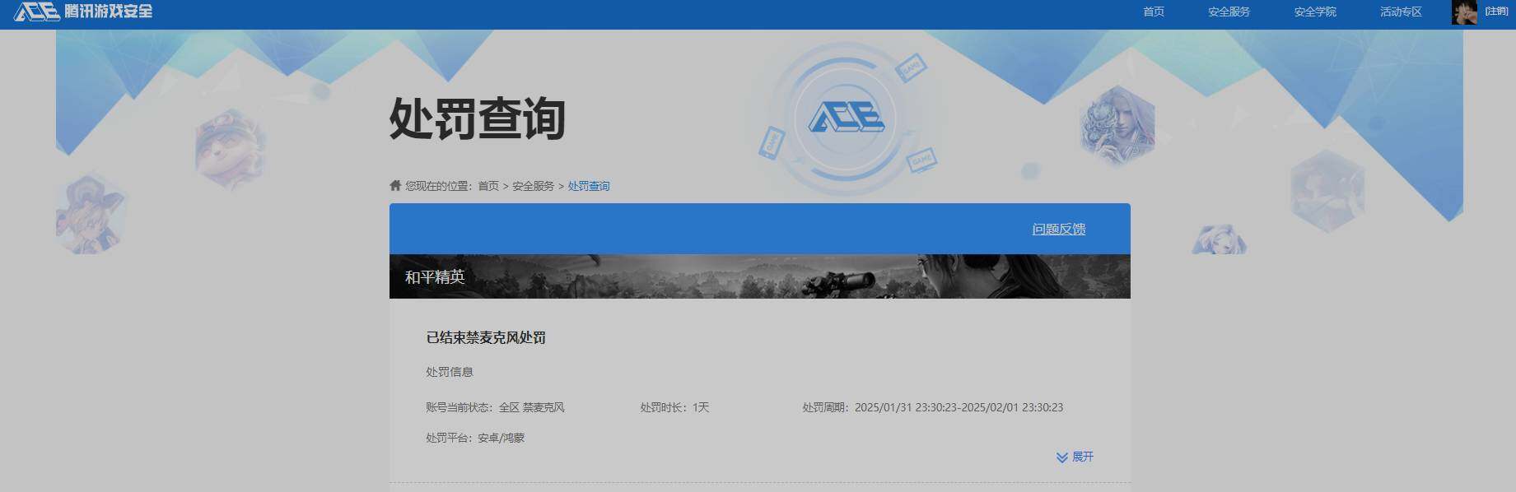
Task: Open the 安全学院 nav menu
Action: [1315, 12]
